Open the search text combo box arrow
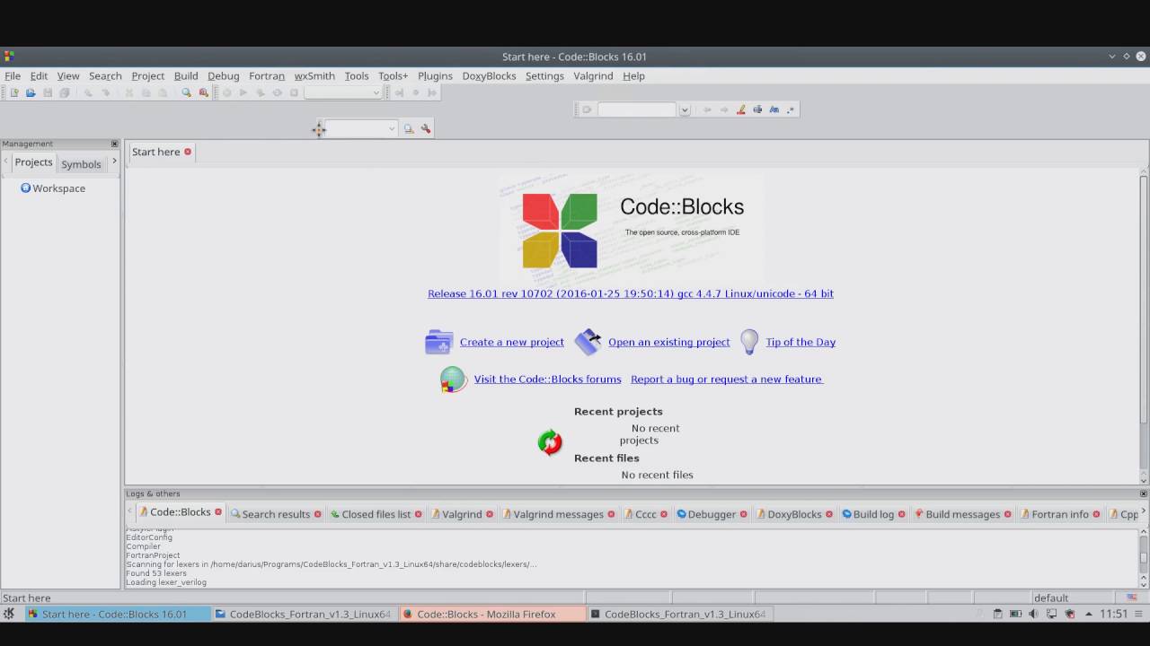Image resolution: width=1150 pixels, height=646 pixels. (685, 109)
